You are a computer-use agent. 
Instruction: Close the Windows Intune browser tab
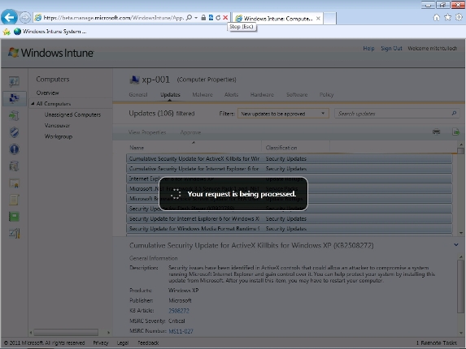tap(318, 19)
